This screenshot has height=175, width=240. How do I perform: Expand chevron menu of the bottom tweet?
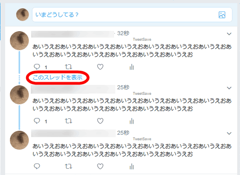229,133
